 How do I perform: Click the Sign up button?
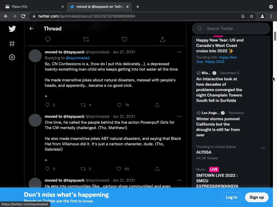tap(257, 197)
